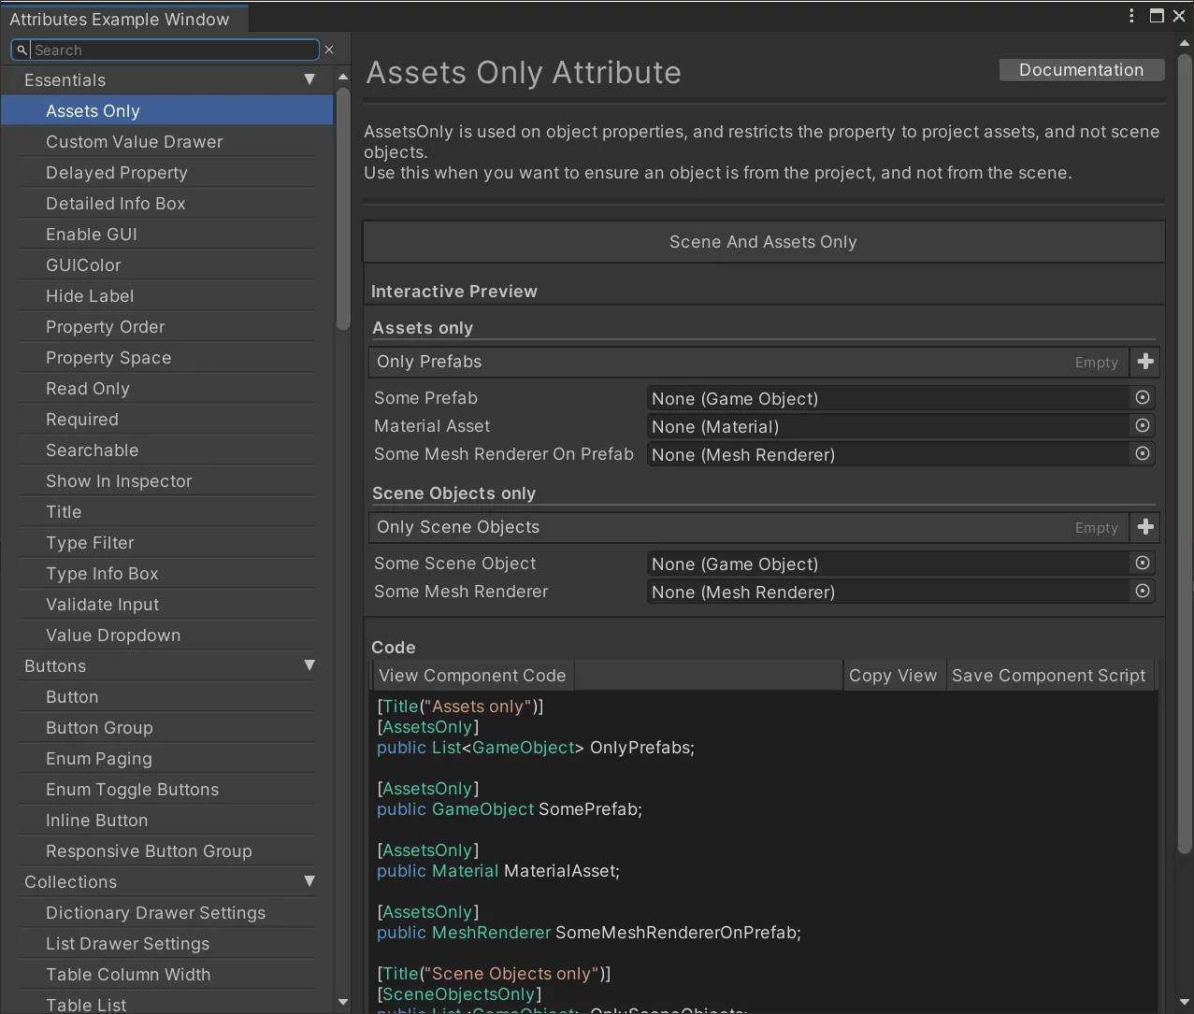Select Inline Button item
Viewport: 1194px width, 1014px height.
click(x=167, y=821)
